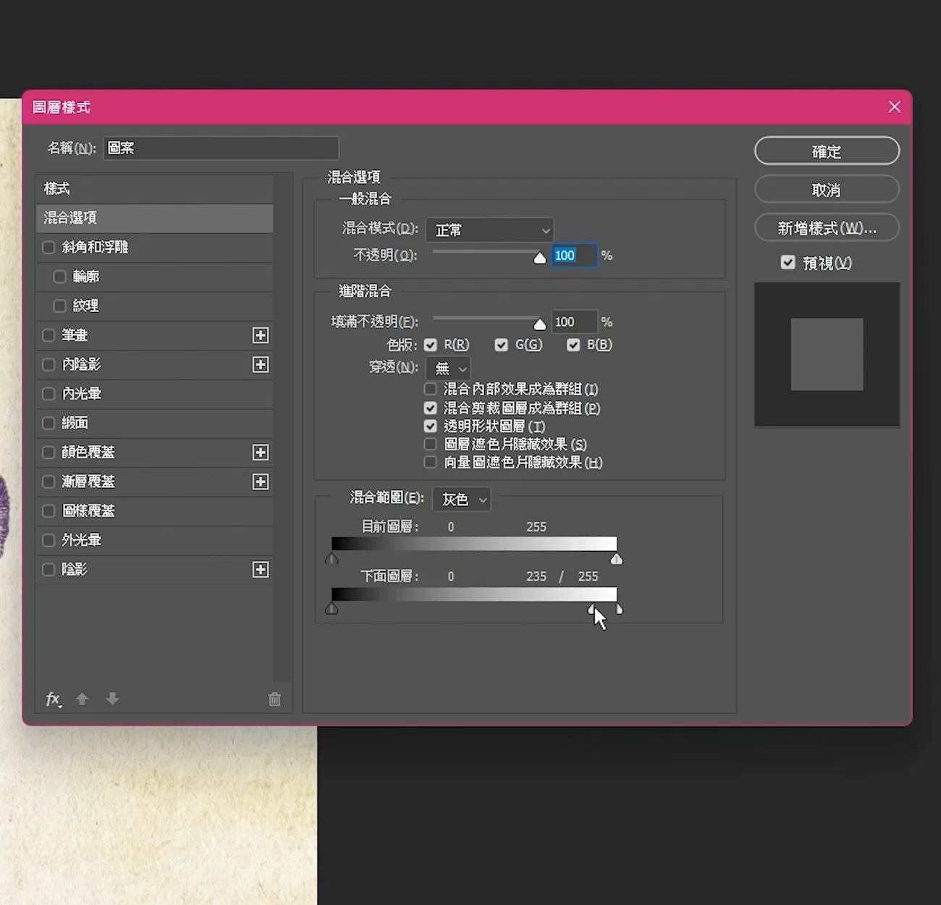Click the 下面圖層 black point slider handle

point(332,608)
